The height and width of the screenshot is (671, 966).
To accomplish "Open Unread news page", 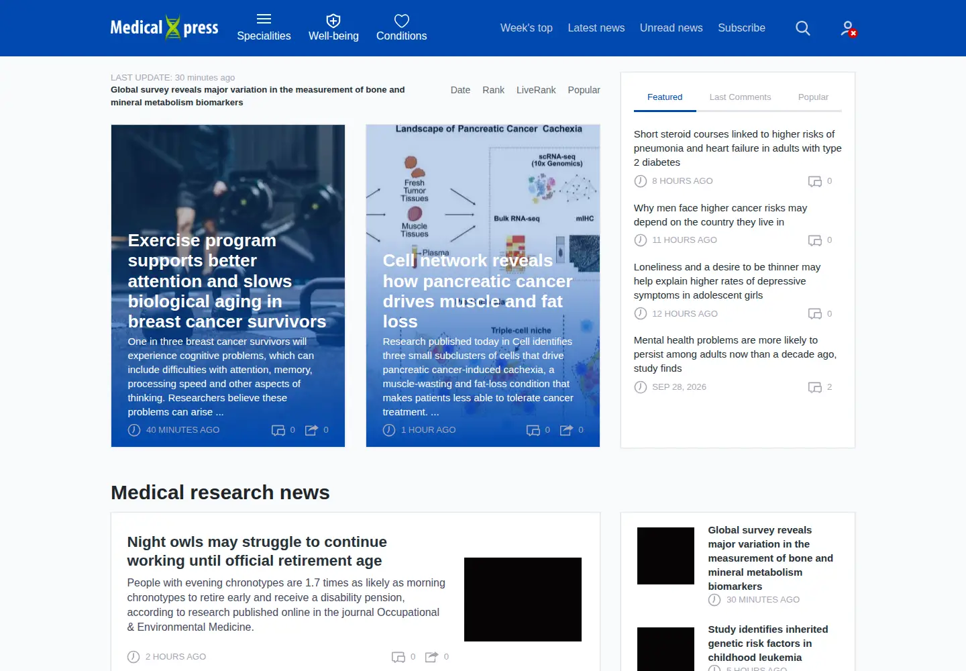I will [672, 28].
